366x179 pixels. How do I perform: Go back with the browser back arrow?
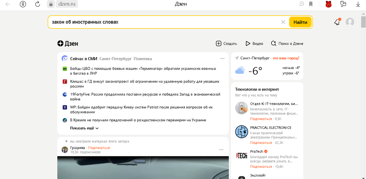8,4
